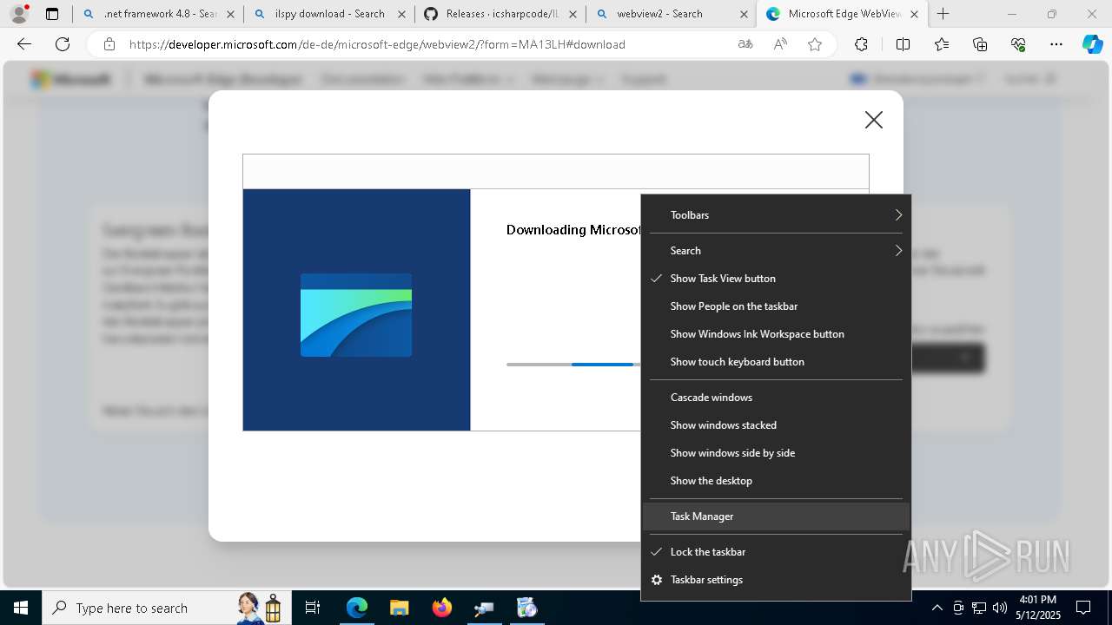Add this page to favorites star
1112x625 pixels.
pyautogui.click(x=815, y=44)
